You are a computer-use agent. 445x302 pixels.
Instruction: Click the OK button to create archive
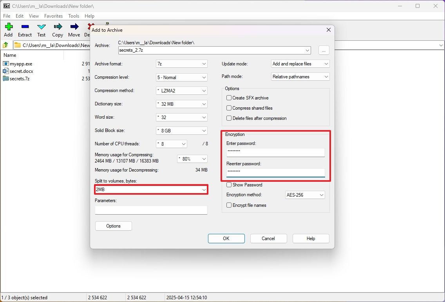226,238
